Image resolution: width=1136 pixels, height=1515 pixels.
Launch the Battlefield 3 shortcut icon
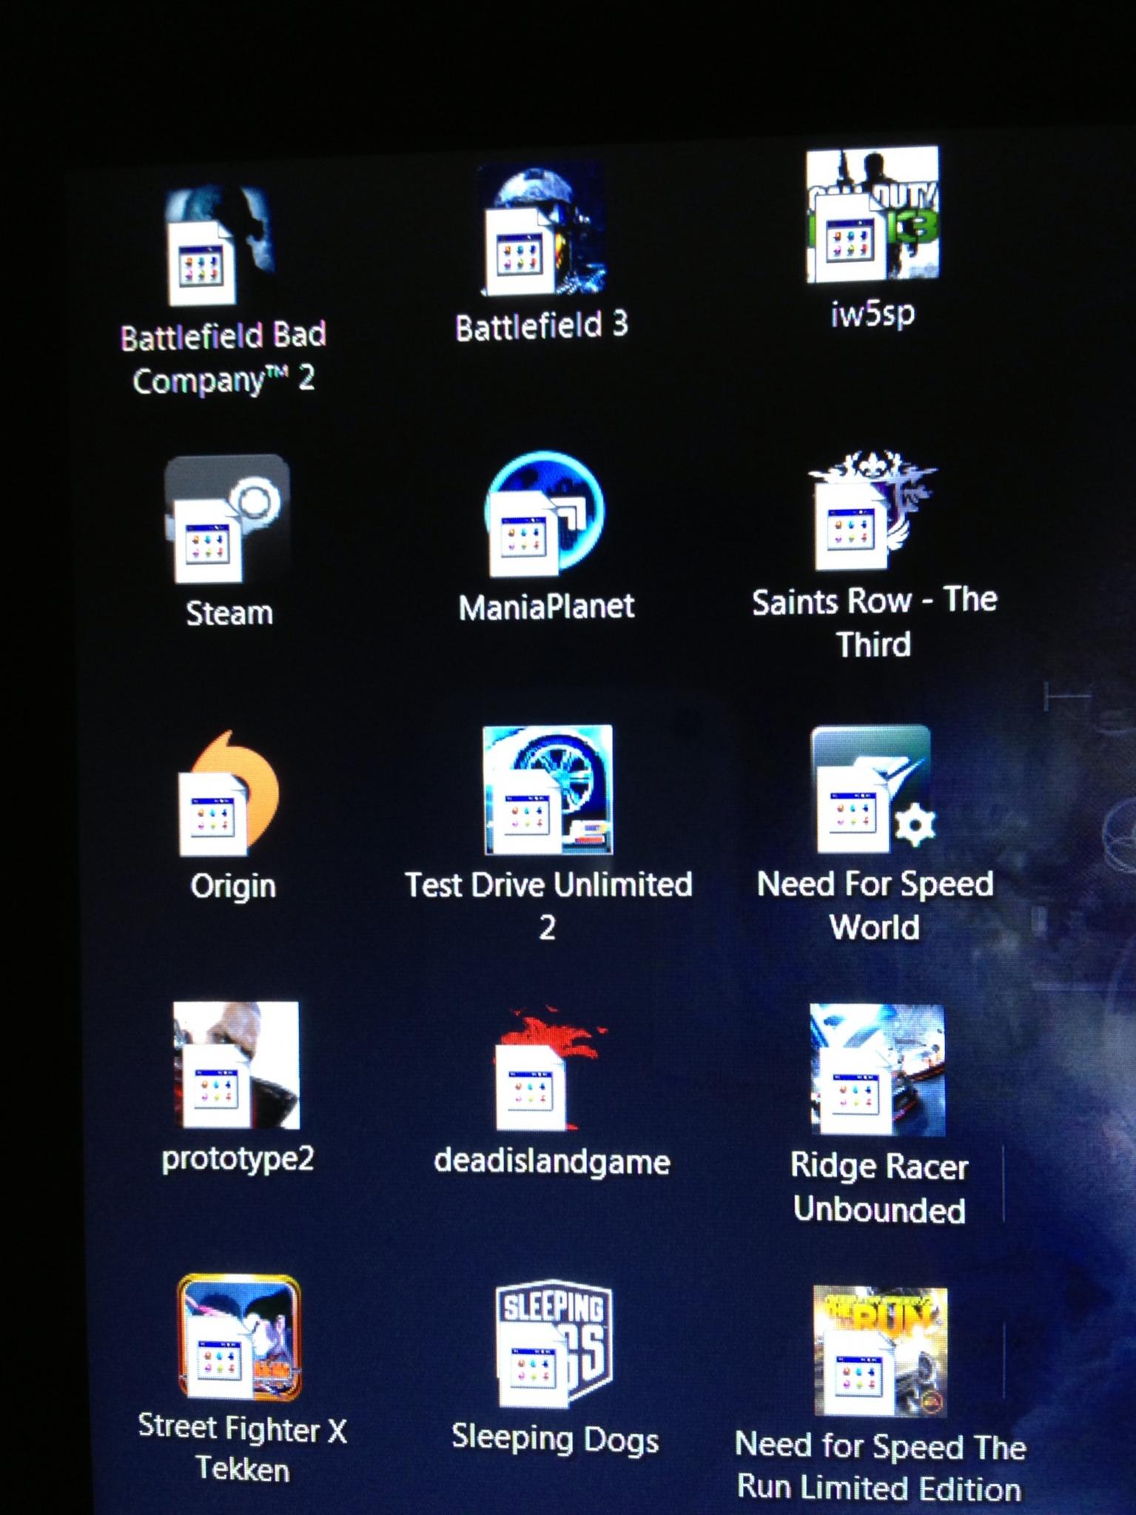click(x=543, y=231)
